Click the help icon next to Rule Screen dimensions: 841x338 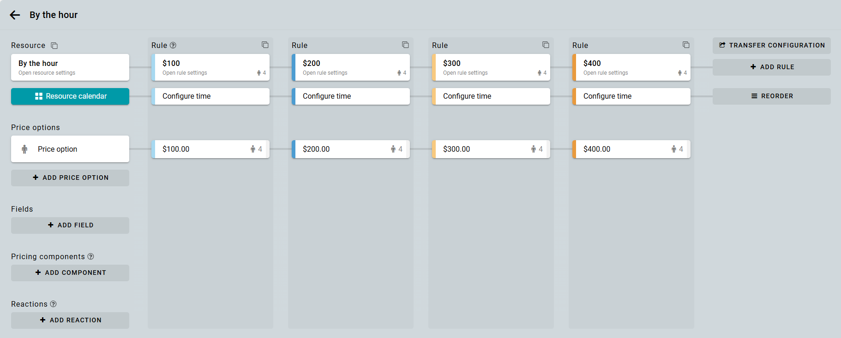click(x=173, y=45)
